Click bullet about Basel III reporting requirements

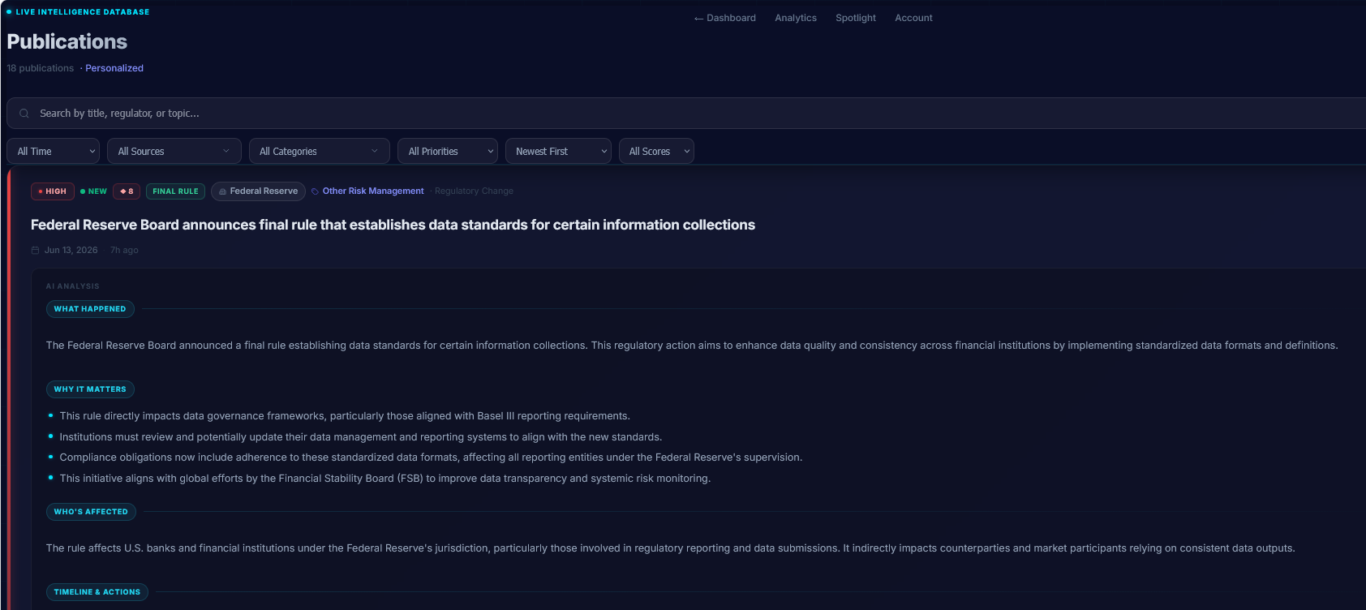[x=345, y=416]
